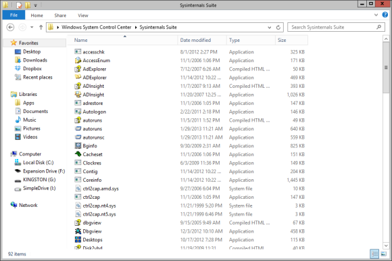Switch to the Details view icon
The image size is (392, 261).
coord(374,254)
